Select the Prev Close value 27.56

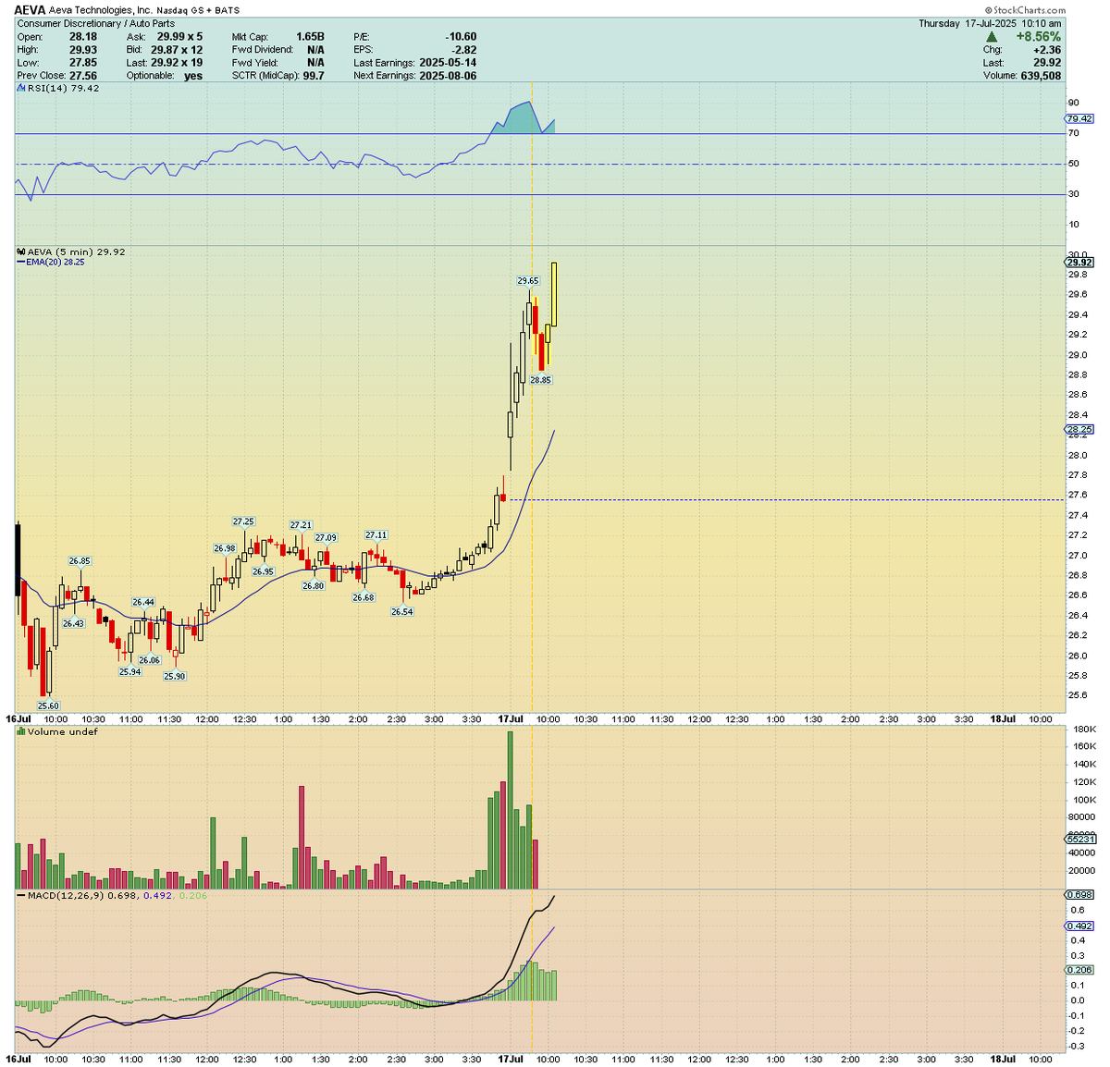tap(83, 76)
